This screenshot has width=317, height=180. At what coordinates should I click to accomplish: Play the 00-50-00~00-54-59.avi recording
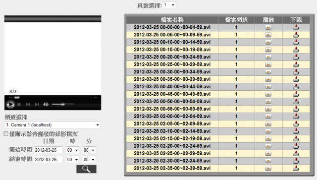pyautogui.click(x=268, y=102)
